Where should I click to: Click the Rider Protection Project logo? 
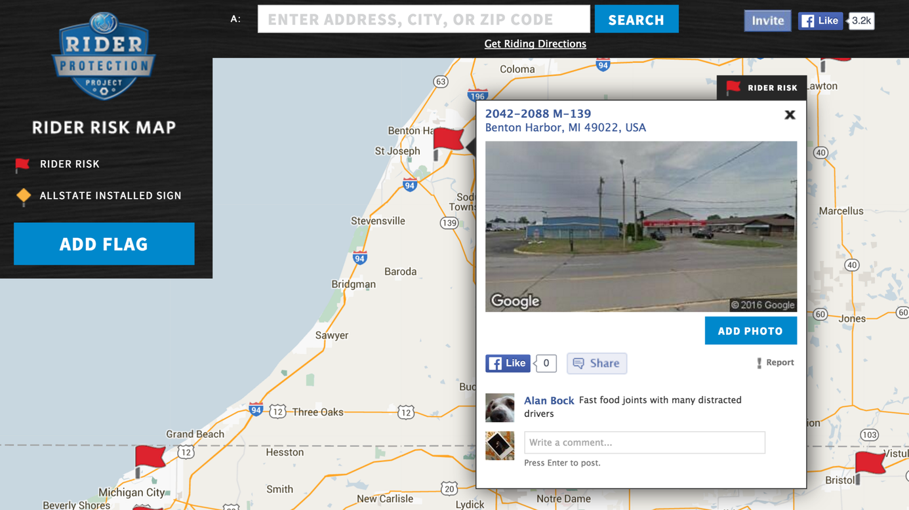[x=104, y=56]
